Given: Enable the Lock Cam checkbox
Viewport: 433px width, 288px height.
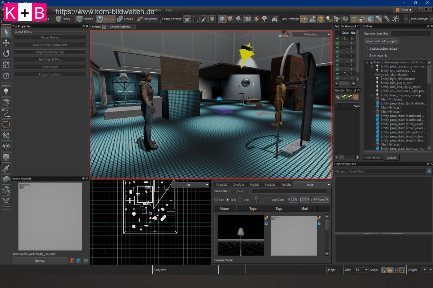Looking at the screenshot, I should (x=268, y=199).
